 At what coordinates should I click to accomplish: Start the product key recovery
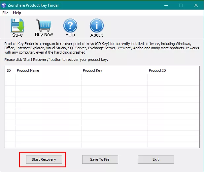[x=44, y=159]
